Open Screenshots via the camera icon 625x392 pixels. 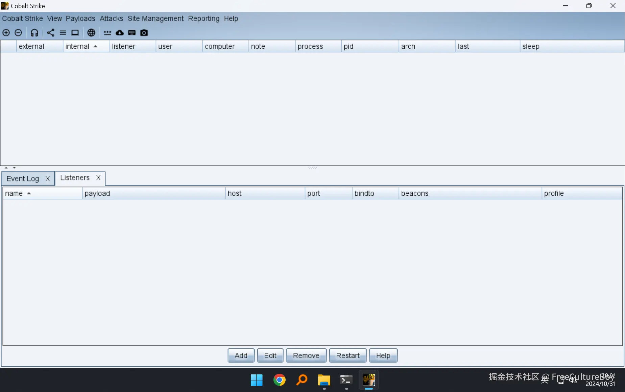(x=144, y=33)
